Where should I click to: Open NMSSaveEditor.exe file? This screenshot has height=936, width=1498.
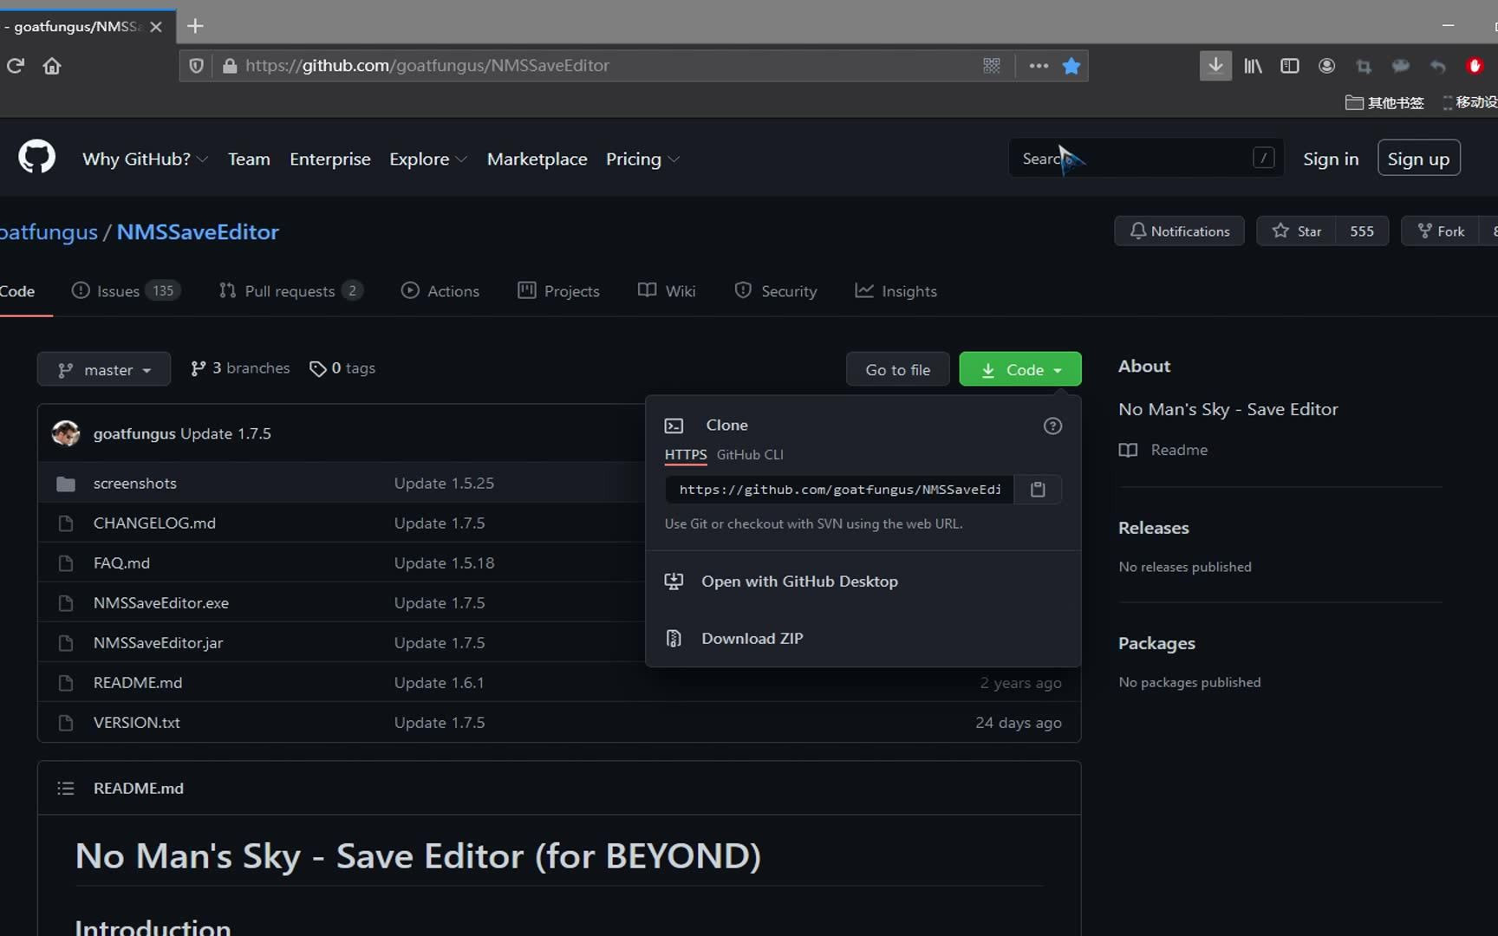pos(161,602)
